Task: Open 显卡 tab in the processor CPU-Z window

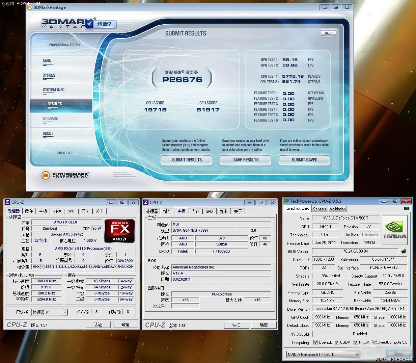Action: coord(85,211)
